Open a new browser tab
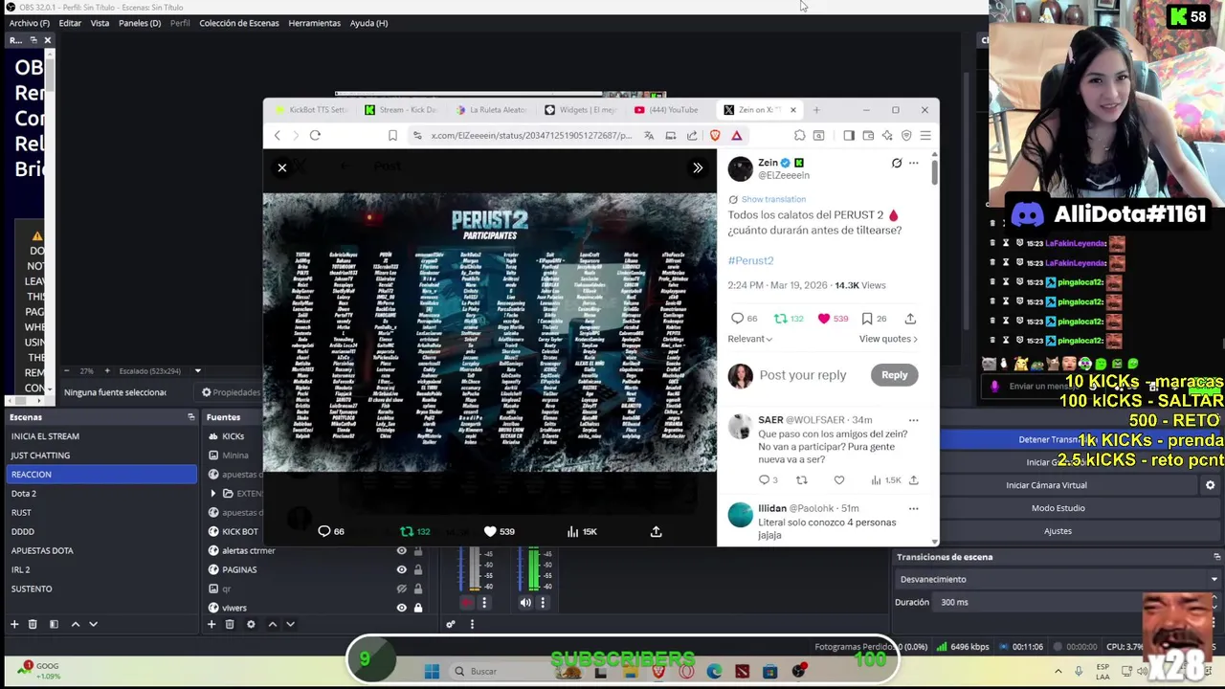Screen dimensions: 1225x689 (816, 110)
